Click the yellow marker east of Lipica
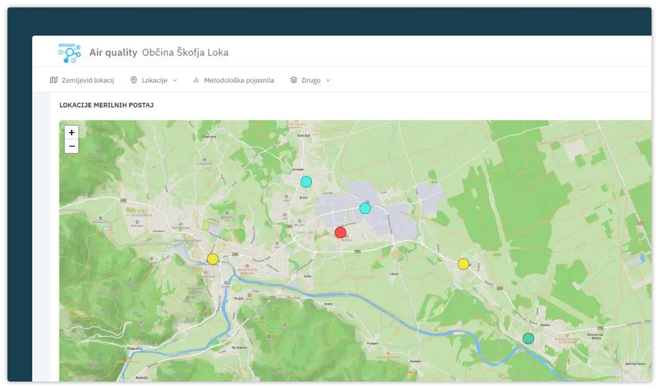The height and width of the screenshot is (389, 659). [463, 264]
